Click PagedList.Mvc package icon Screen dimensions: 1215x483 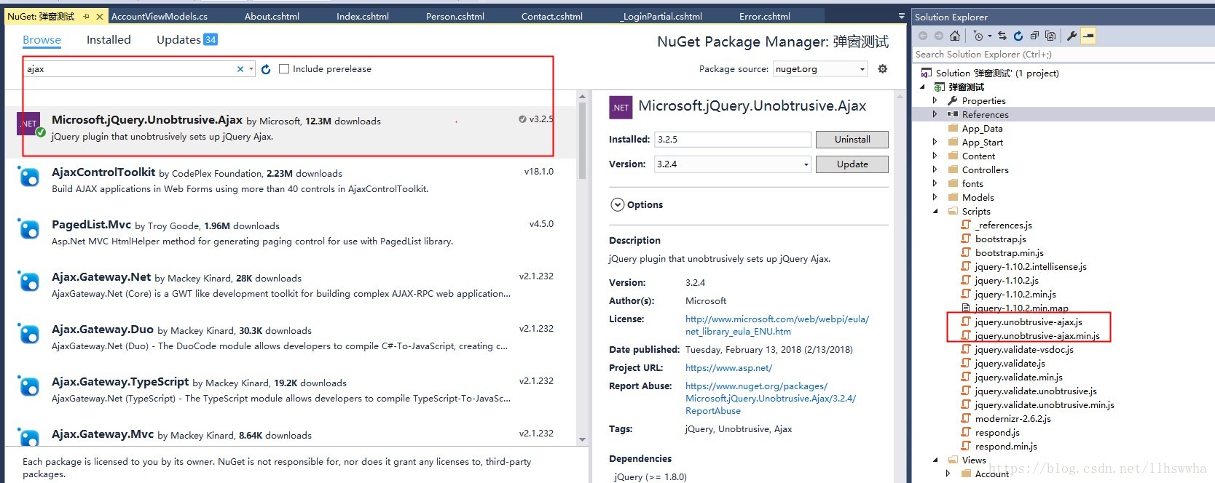tap(29, 229)
